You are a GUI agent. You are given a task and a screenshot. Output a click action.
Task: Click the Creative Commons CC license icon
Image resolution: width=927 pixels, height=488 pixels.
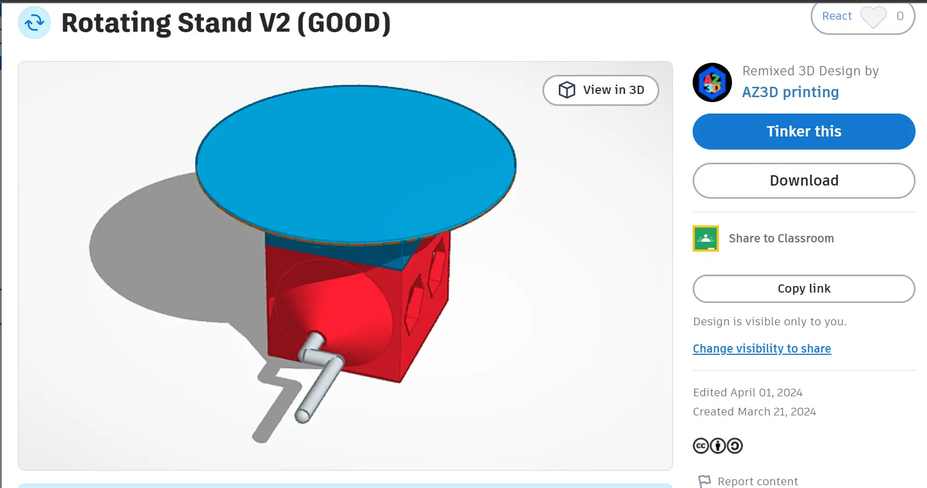pyautogui.click(x=701, y=446)
